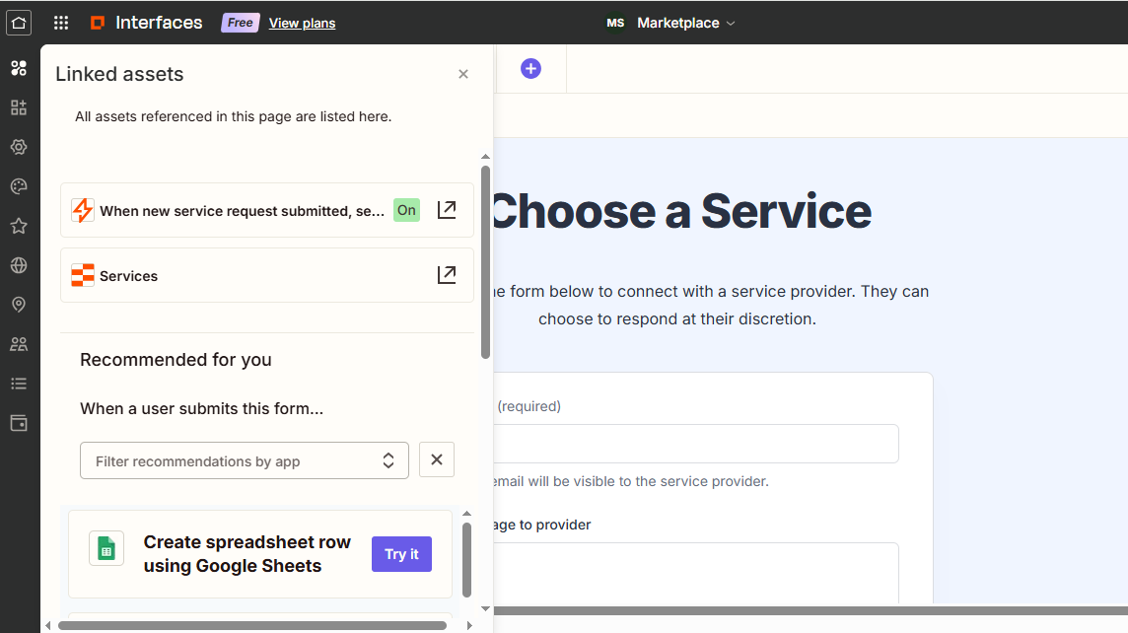Image resolution: width=1128 pixels, height=633 pixels.
Task: Open the Services table externally
Action: 447,275
